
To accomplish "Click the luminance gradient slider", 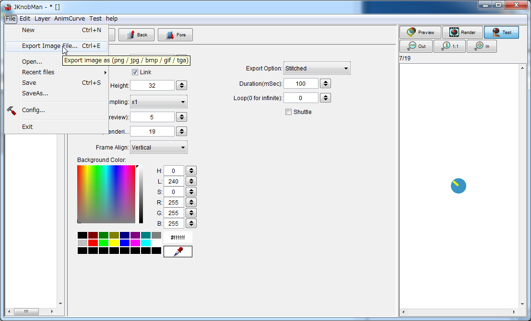I will point(141,194).
